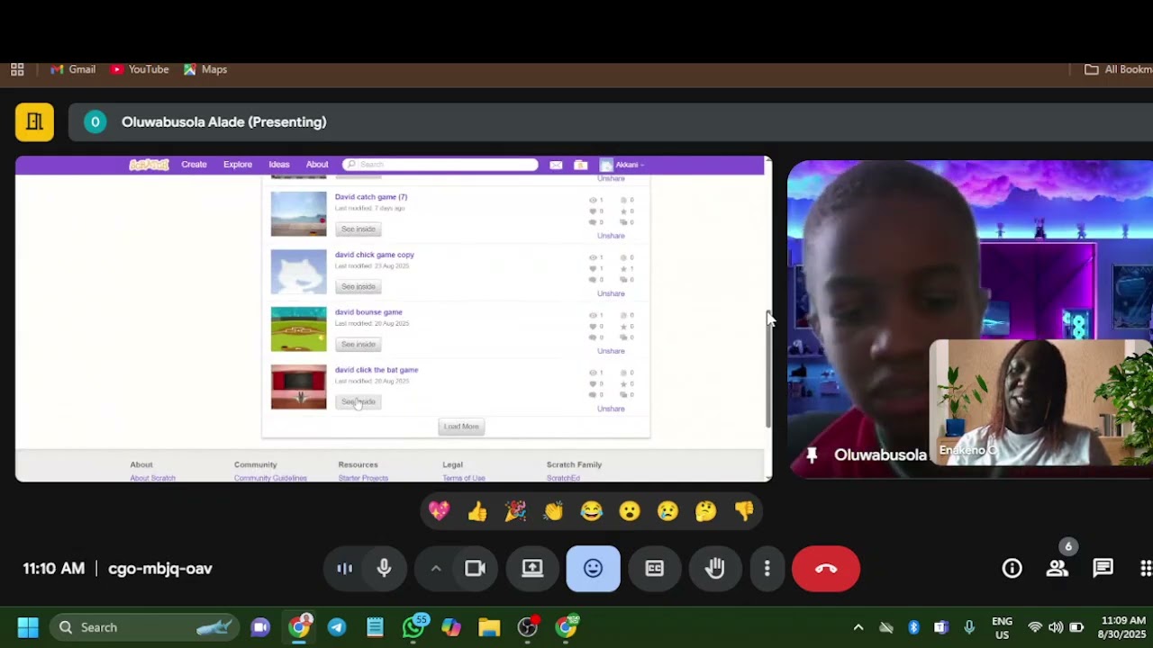Viewport: 1153px width, 648px height.
Task: Open the in-call chat panel
Action: (x=1103, y=568)
